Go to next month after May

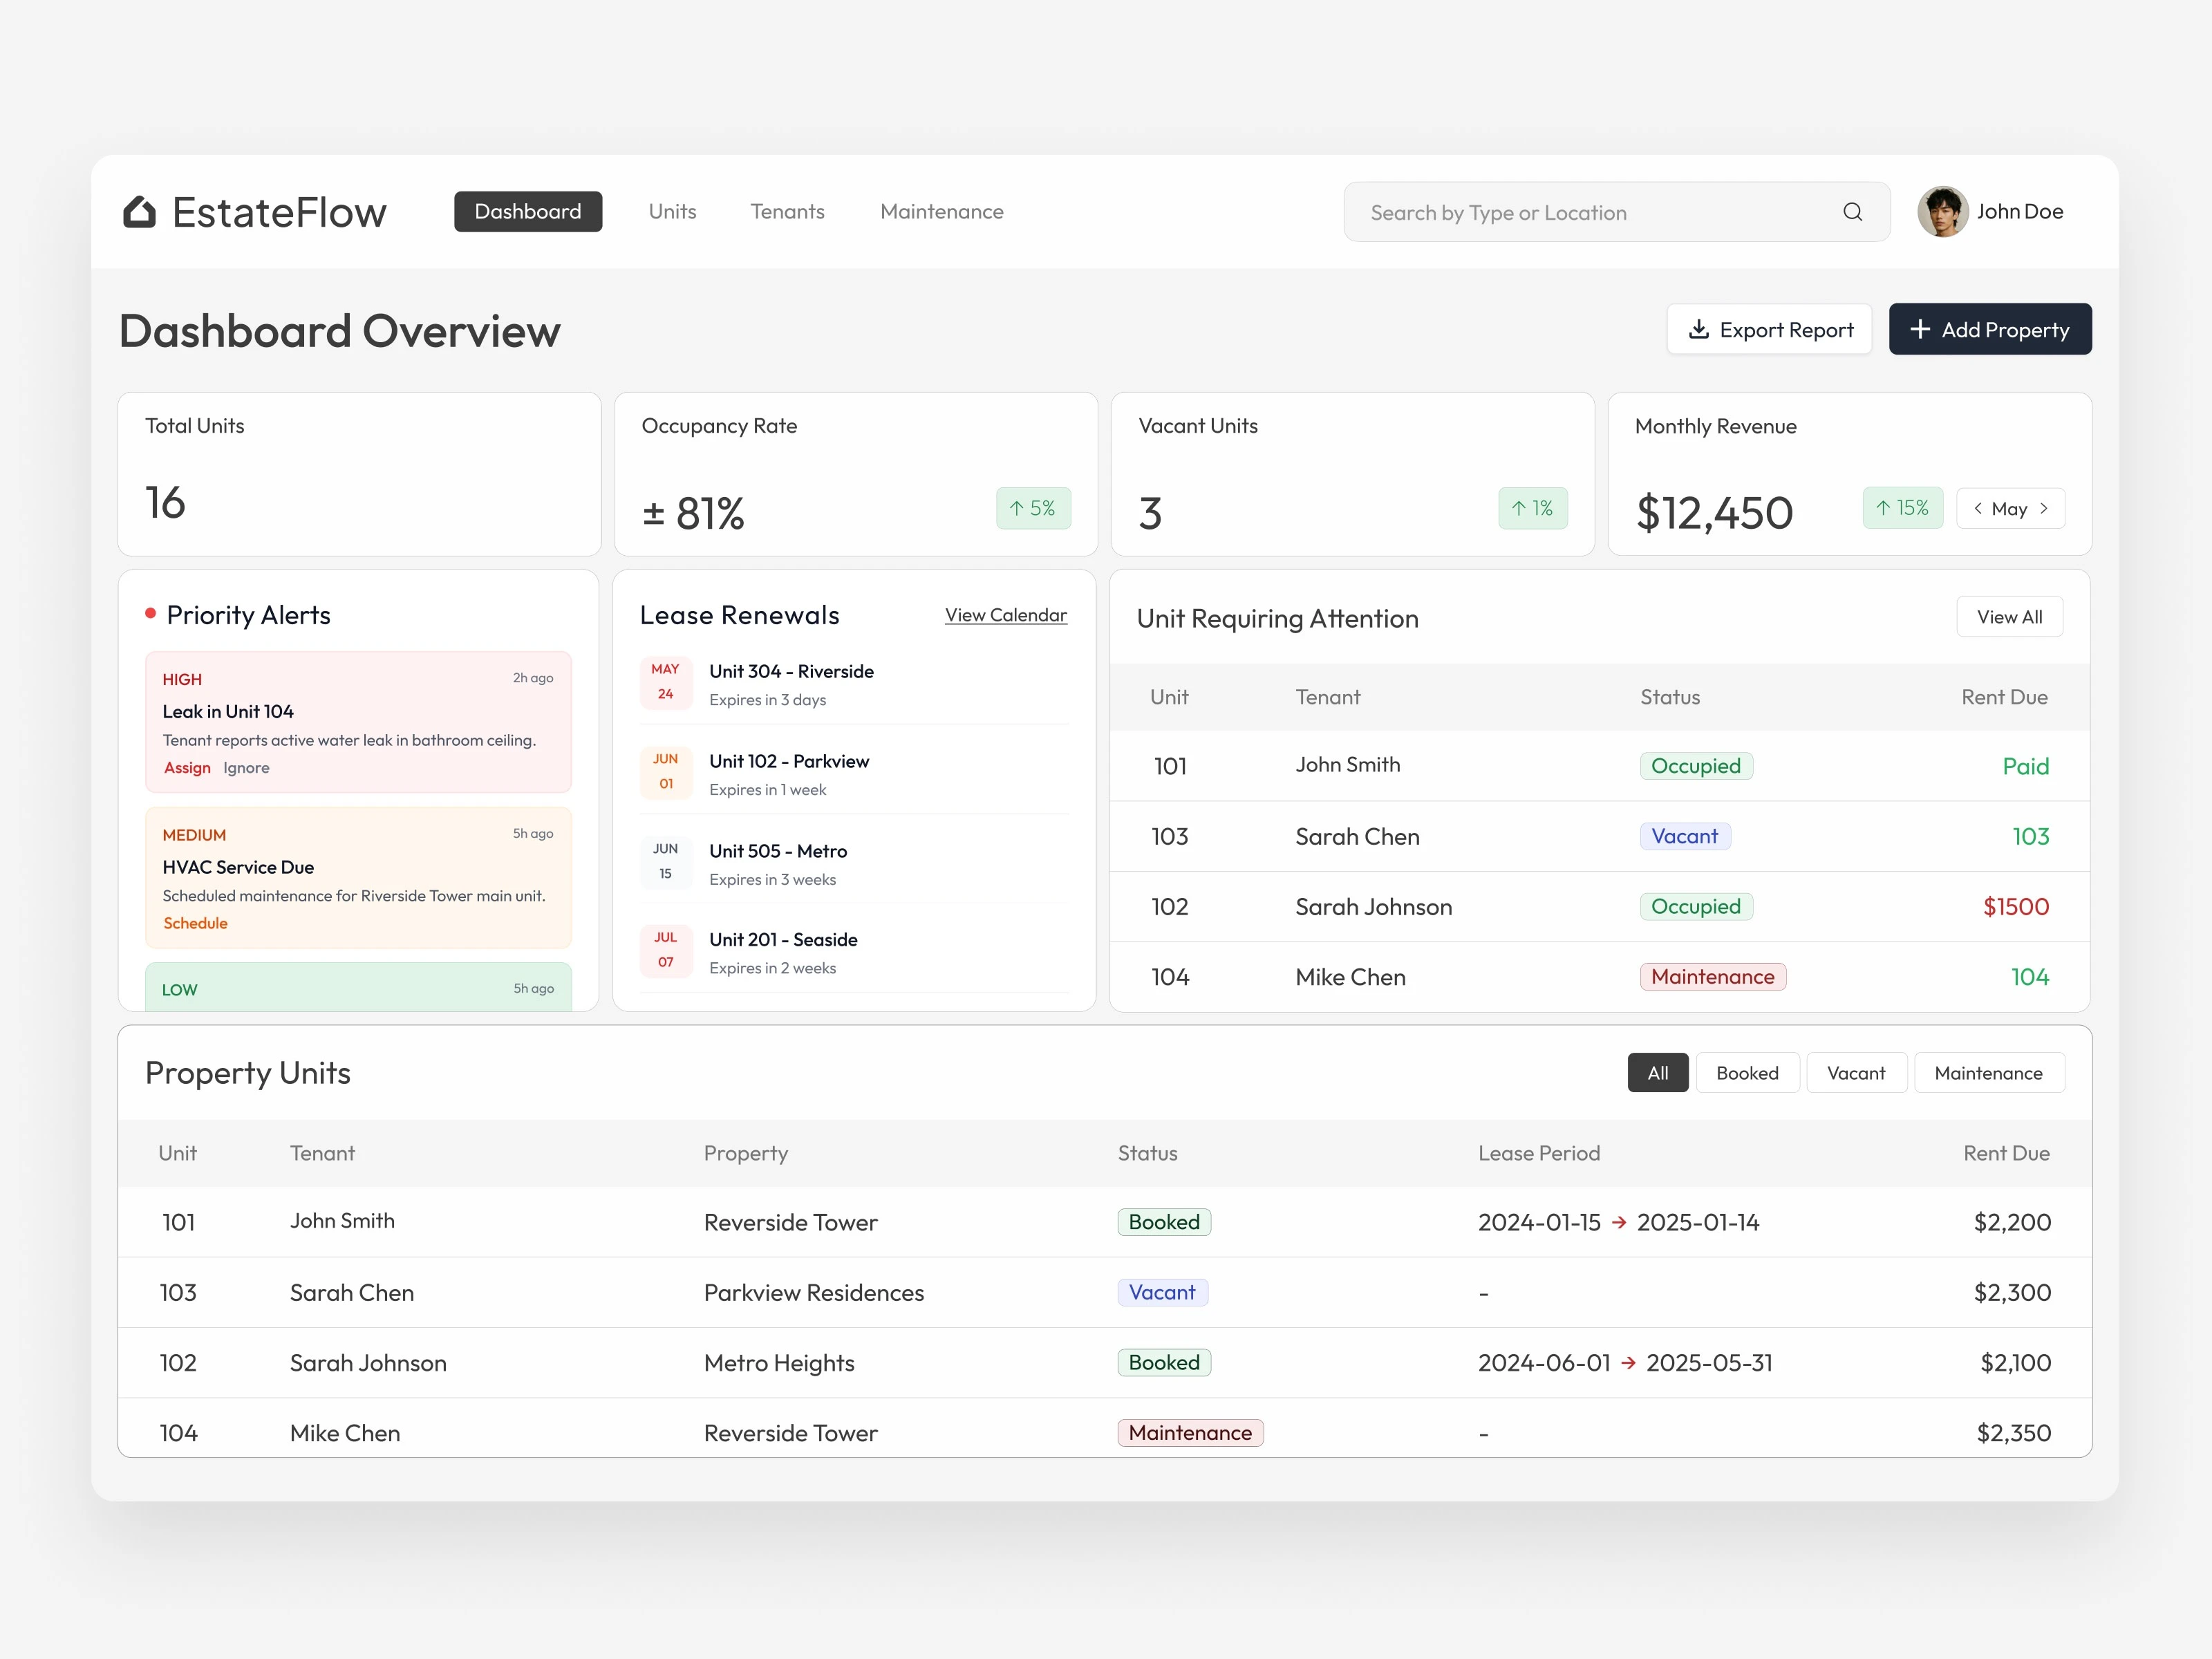coord(2044,509)
